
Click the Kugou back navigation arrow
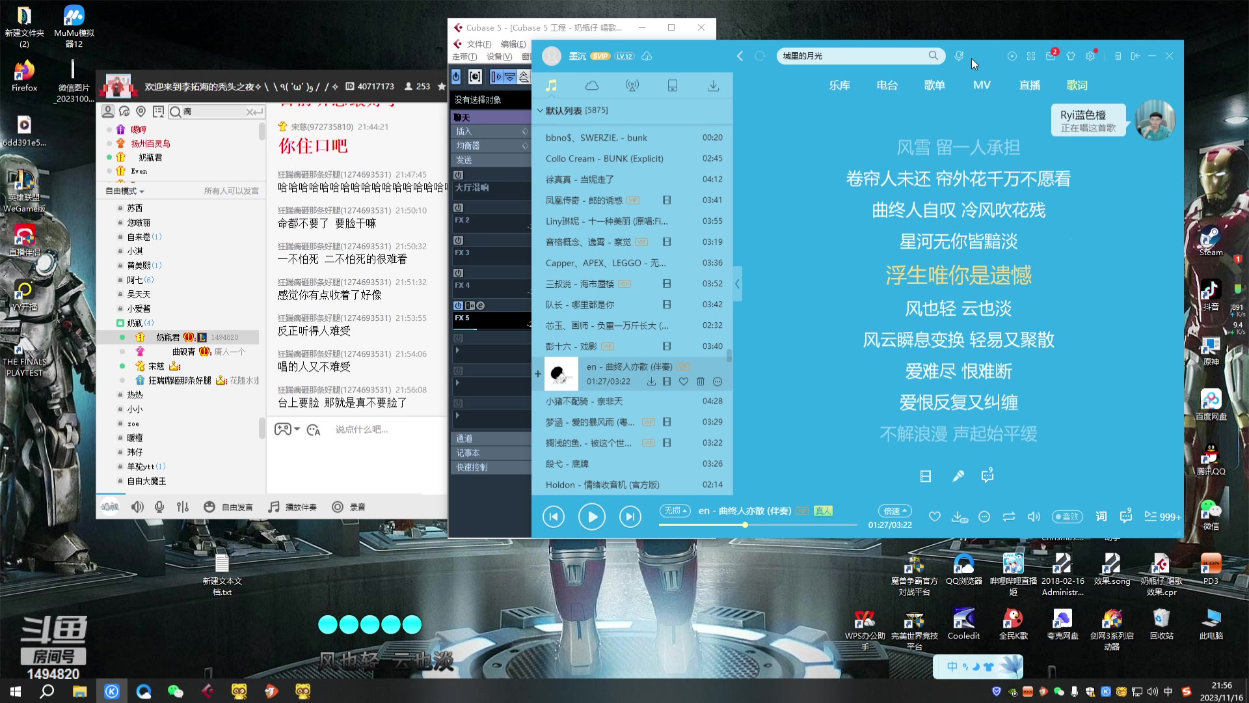pos(740,56)
